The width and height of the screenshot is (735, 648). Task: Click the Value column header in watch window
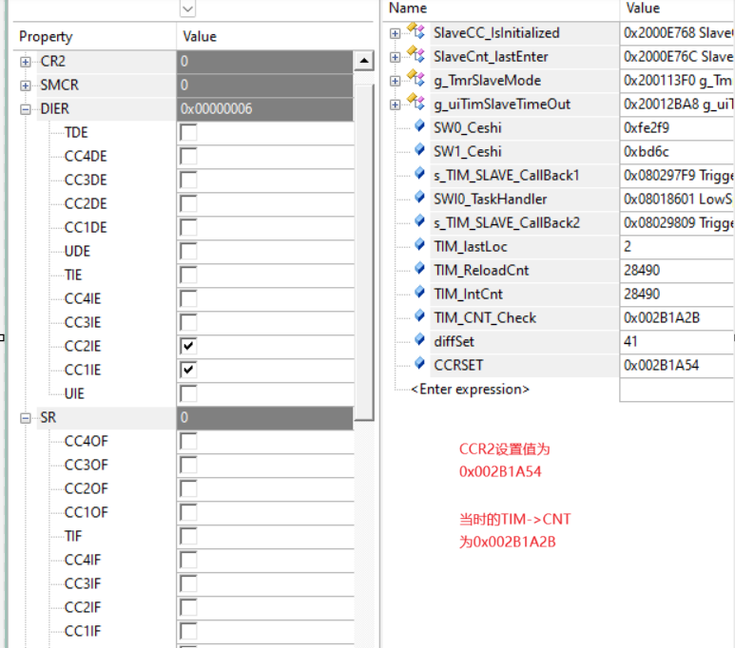tap(677, 9)
